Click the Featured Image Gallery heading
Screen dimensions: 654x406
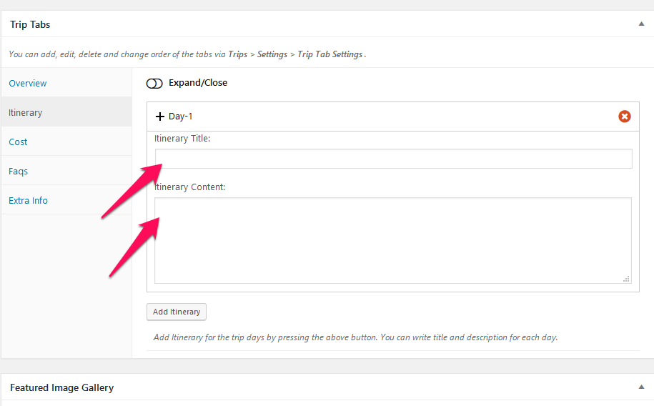point(61,387)
